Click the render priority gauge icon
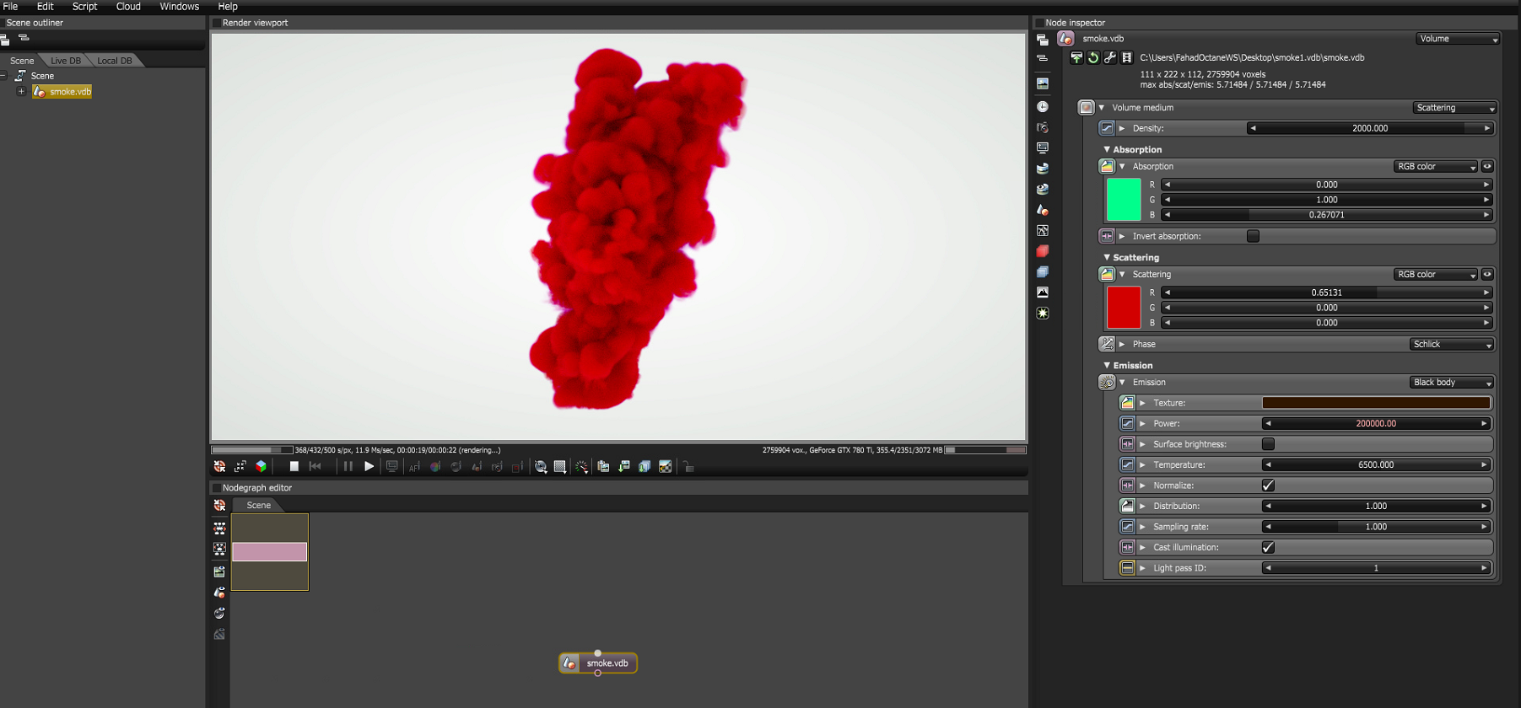Viewport: 1521px width, 708px height. tap(581, 466)
